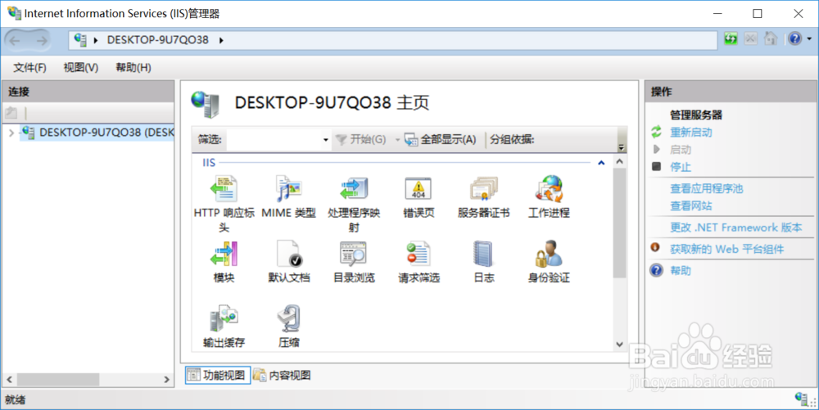Open the 输出缓存 icon
Image resolution: width=819 pixels, height=410 pixels.
pos(224,318)
